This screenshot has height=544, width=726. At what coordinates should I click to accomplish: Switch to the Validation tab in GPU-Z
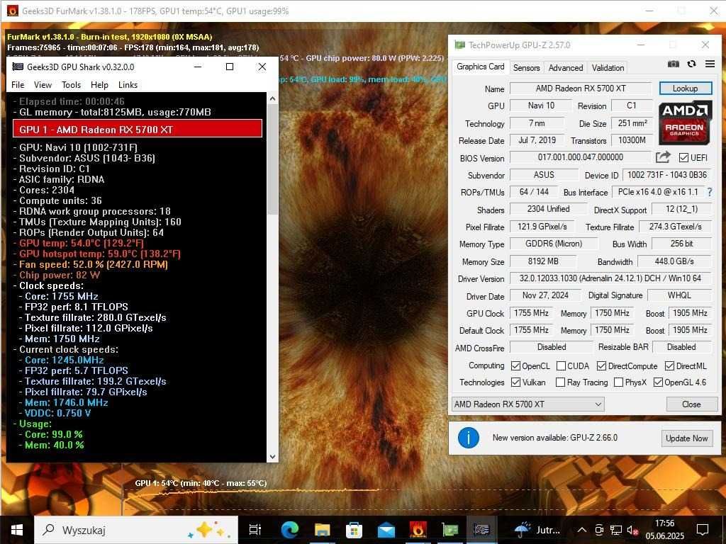pos(608,67)
